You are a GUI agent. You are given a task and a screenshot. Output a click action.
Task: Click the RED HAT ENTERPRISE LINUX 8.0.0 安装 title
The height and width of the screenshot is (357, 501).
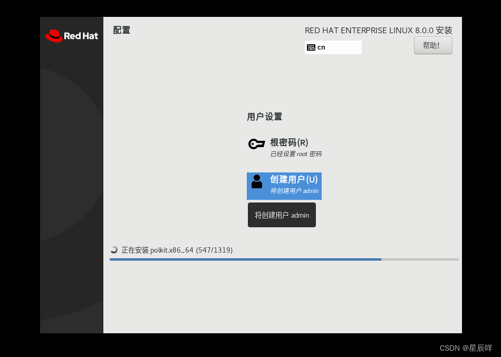(x=378, y=31)
